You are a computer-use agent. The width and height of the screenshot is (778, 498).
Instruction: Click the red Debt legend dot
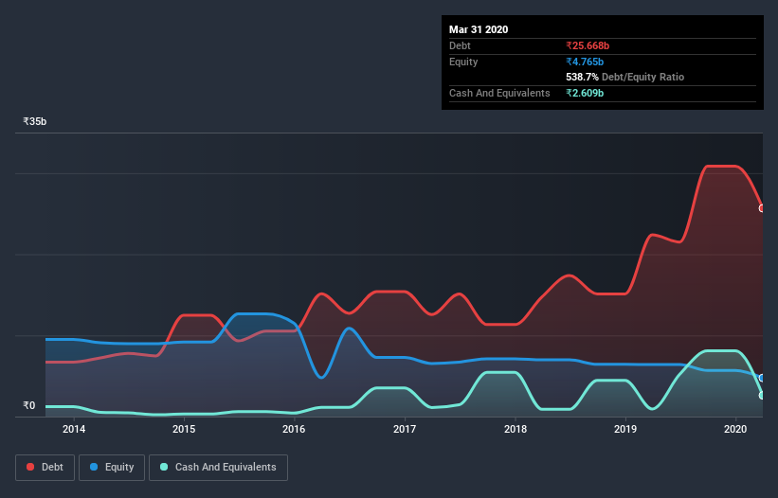point(30,467)
